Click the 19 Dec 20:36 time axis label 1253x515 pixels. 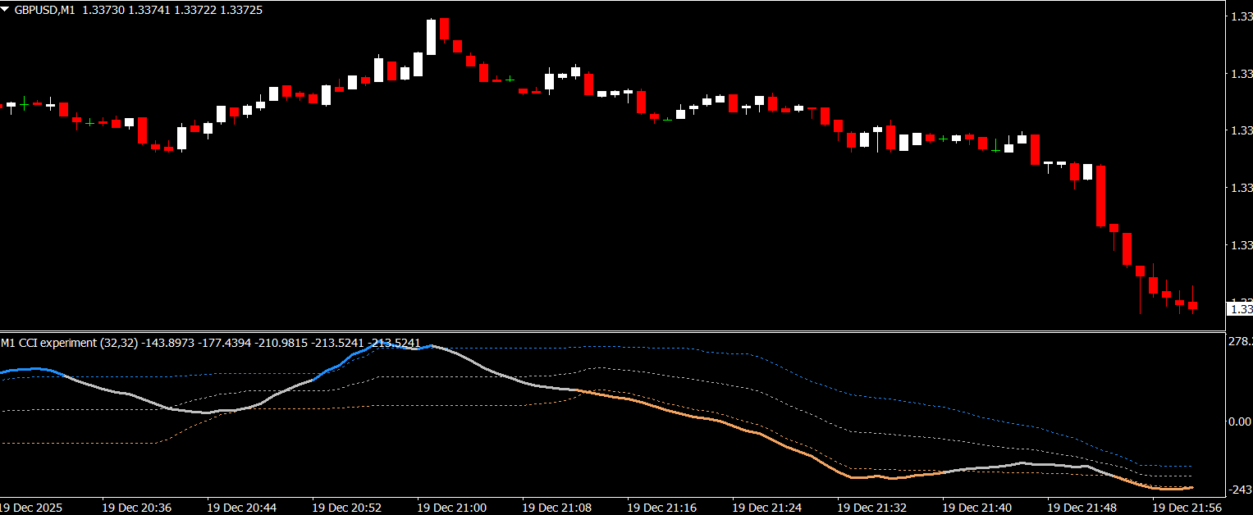pyautogui.click(x=136, y=508)
